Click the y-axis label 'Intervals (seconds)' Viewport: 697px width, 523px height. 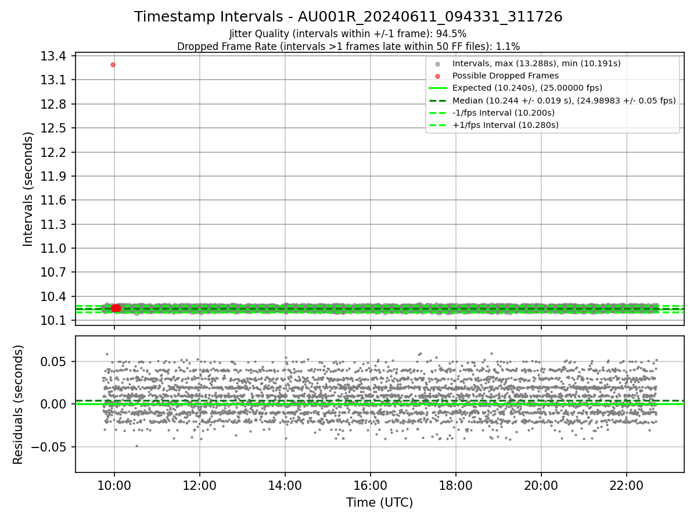28,189
